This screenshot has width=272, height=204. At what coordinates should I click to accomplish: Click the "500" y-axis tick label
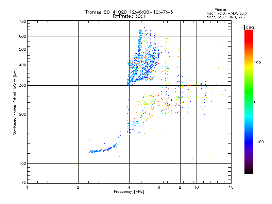point(22,49)
